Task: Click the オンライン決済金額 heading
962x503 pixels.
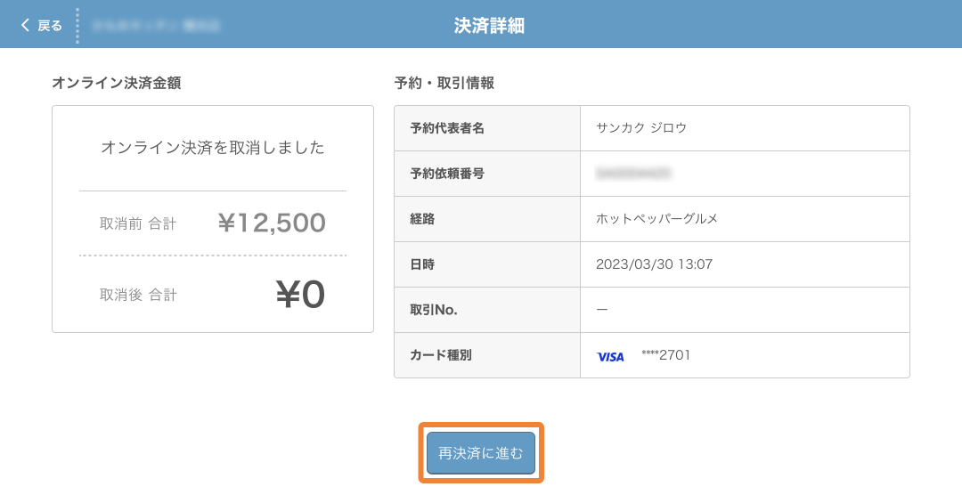Action: click(x=117, y=83)
